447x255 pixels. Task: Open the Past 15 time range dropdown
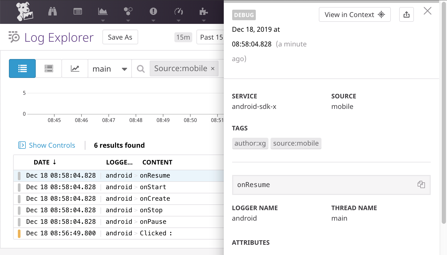(x=210, y=37)
